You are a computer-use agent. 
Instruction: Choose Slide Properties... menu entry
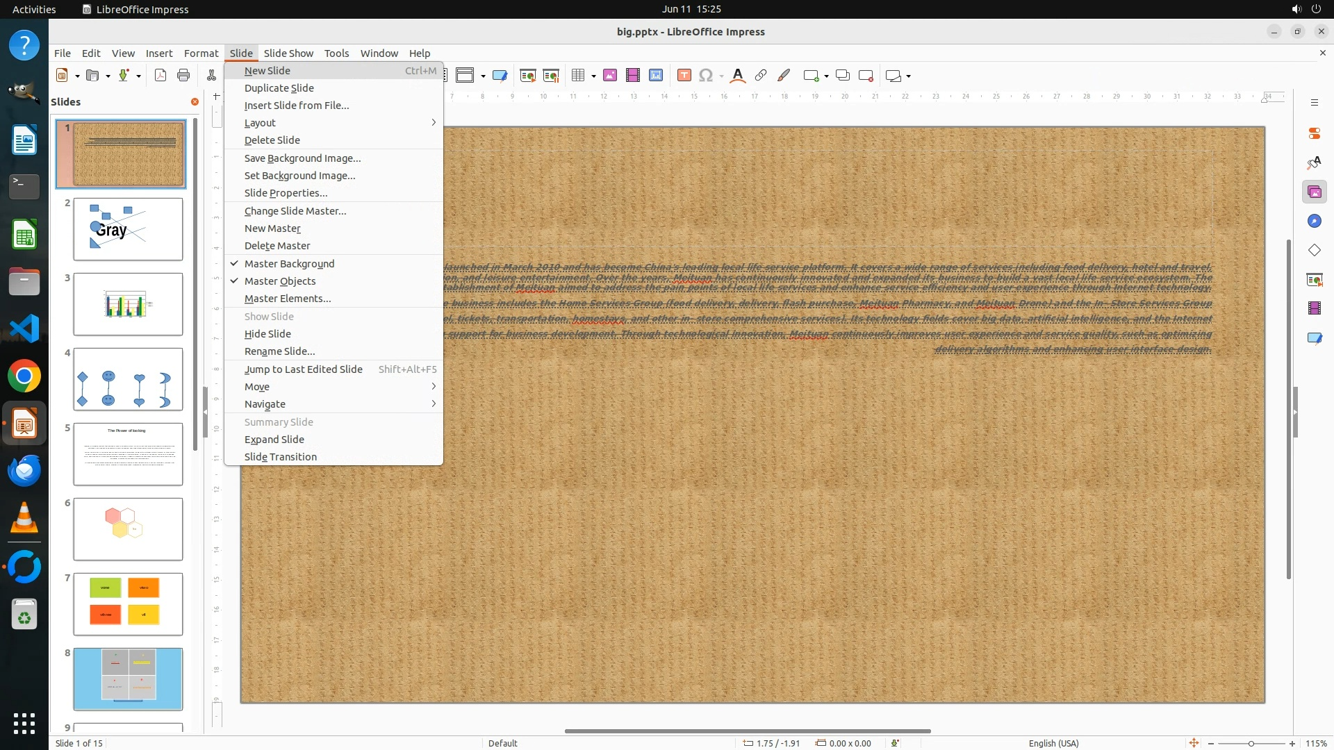[286, 193]
